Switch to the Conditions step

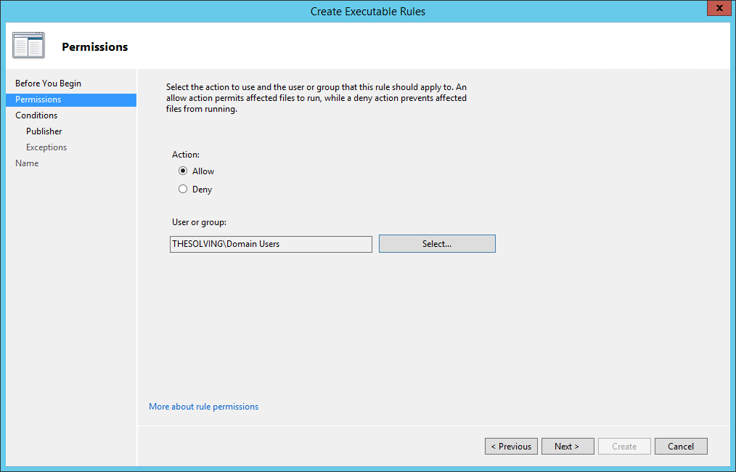[36, 115]
